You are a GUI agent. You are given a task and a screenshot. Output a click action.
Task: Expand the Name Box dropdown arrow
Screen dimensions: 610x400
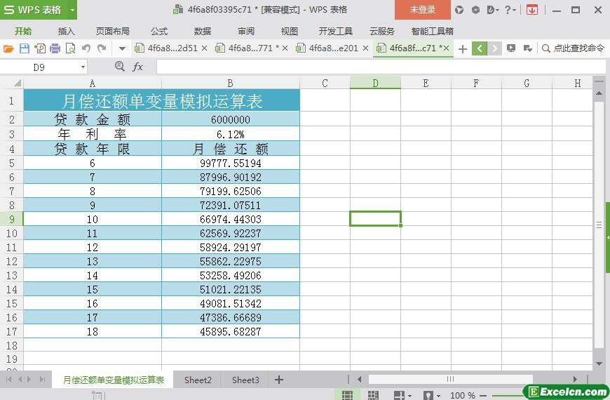click(83, 67)
